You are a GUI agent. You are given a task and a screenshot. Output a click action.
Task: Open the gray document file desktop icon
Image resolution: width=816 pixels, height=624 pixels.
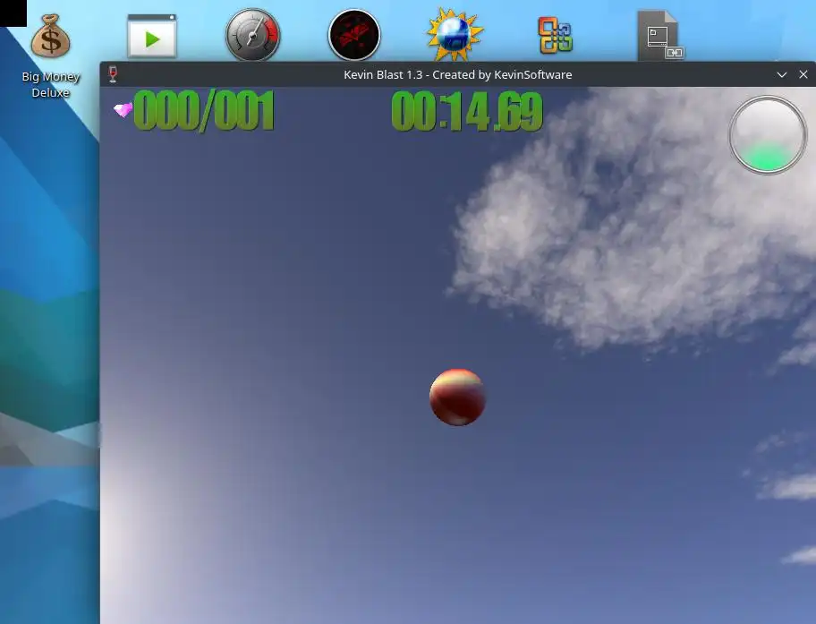tap(660, 36)
